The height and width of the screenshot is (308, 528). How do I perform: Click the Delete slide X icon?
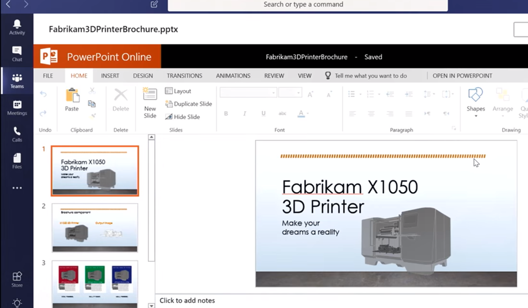(120, 95)
